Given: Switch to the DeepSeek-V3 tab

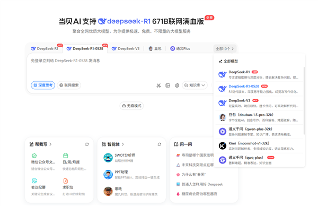Looking at the screenshot, I should point(126,49).
